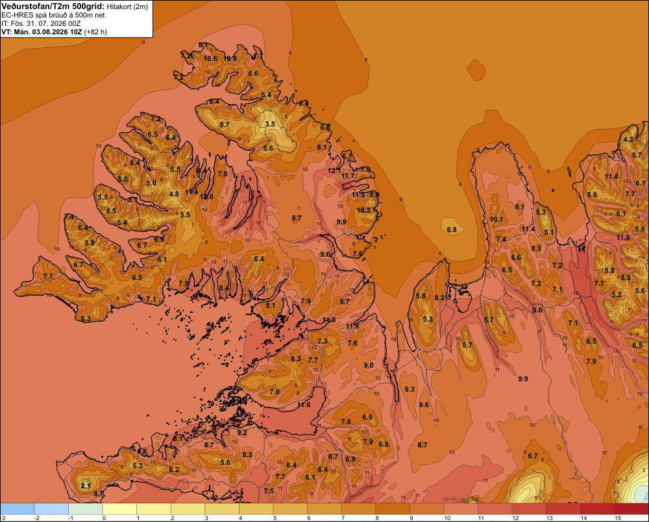Click the coldest glacier value "3.5"
The image size is (649, 522).
point(270,124)
